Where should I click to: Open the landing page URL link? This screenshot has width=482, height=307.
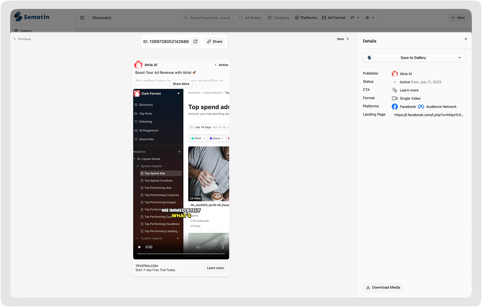pyautogui.click(x=429, y=115)
